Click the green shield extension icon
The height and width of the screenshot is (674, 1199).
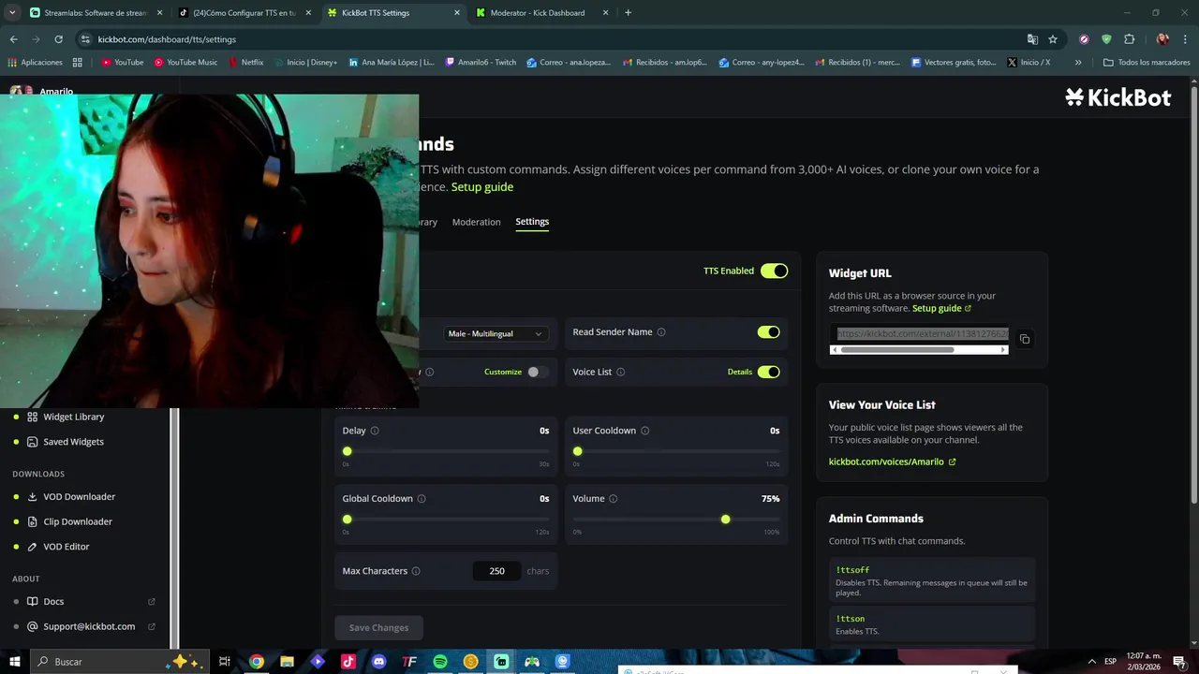1106,39
